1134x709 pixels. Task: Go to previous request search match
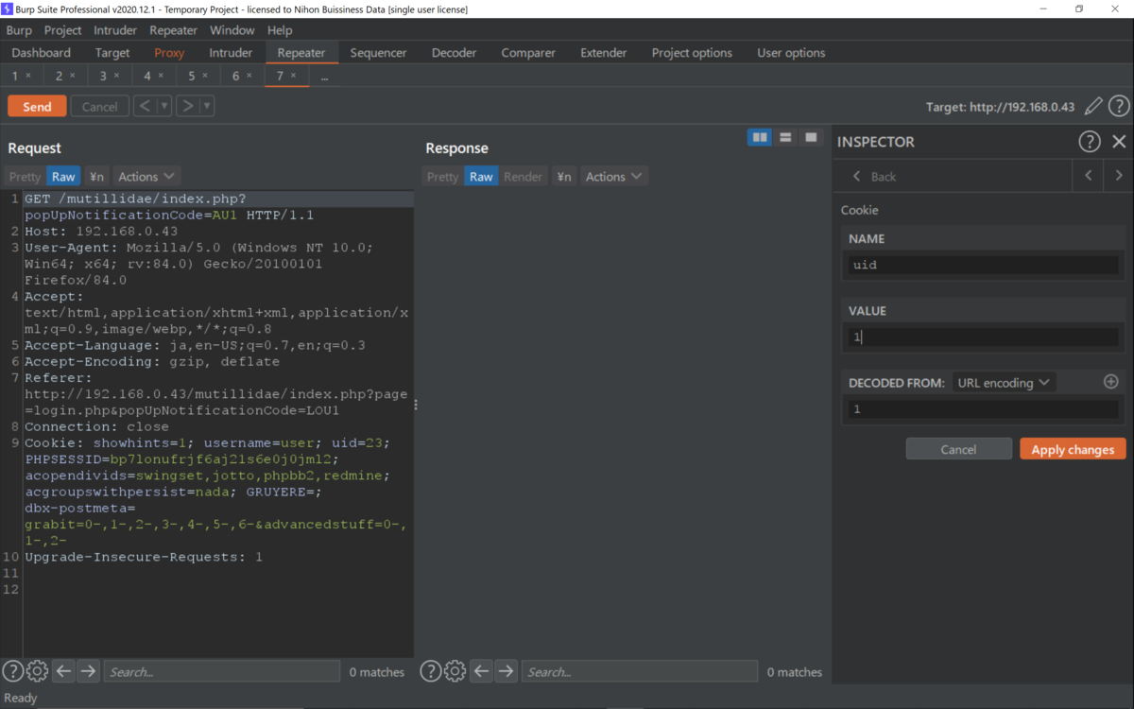point(63,671)
